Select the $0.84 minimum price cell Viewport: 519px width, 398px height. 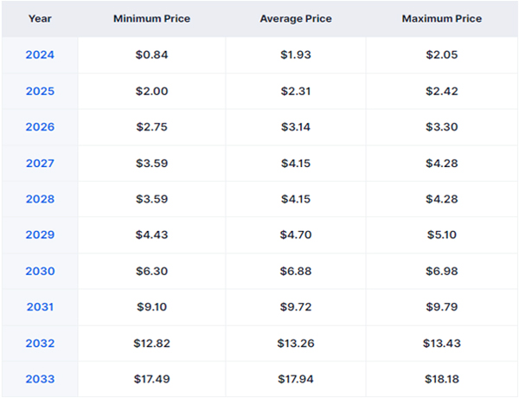[x=152, y=55]
